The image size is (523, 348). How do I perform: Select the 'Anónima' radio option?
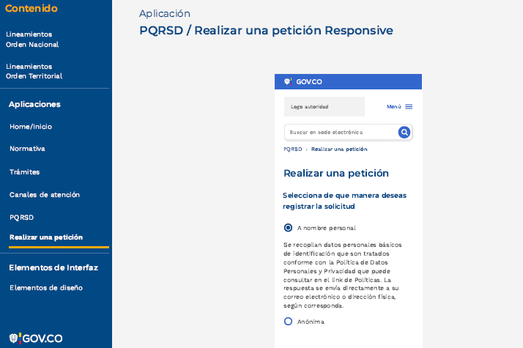[x=288, y=322]
